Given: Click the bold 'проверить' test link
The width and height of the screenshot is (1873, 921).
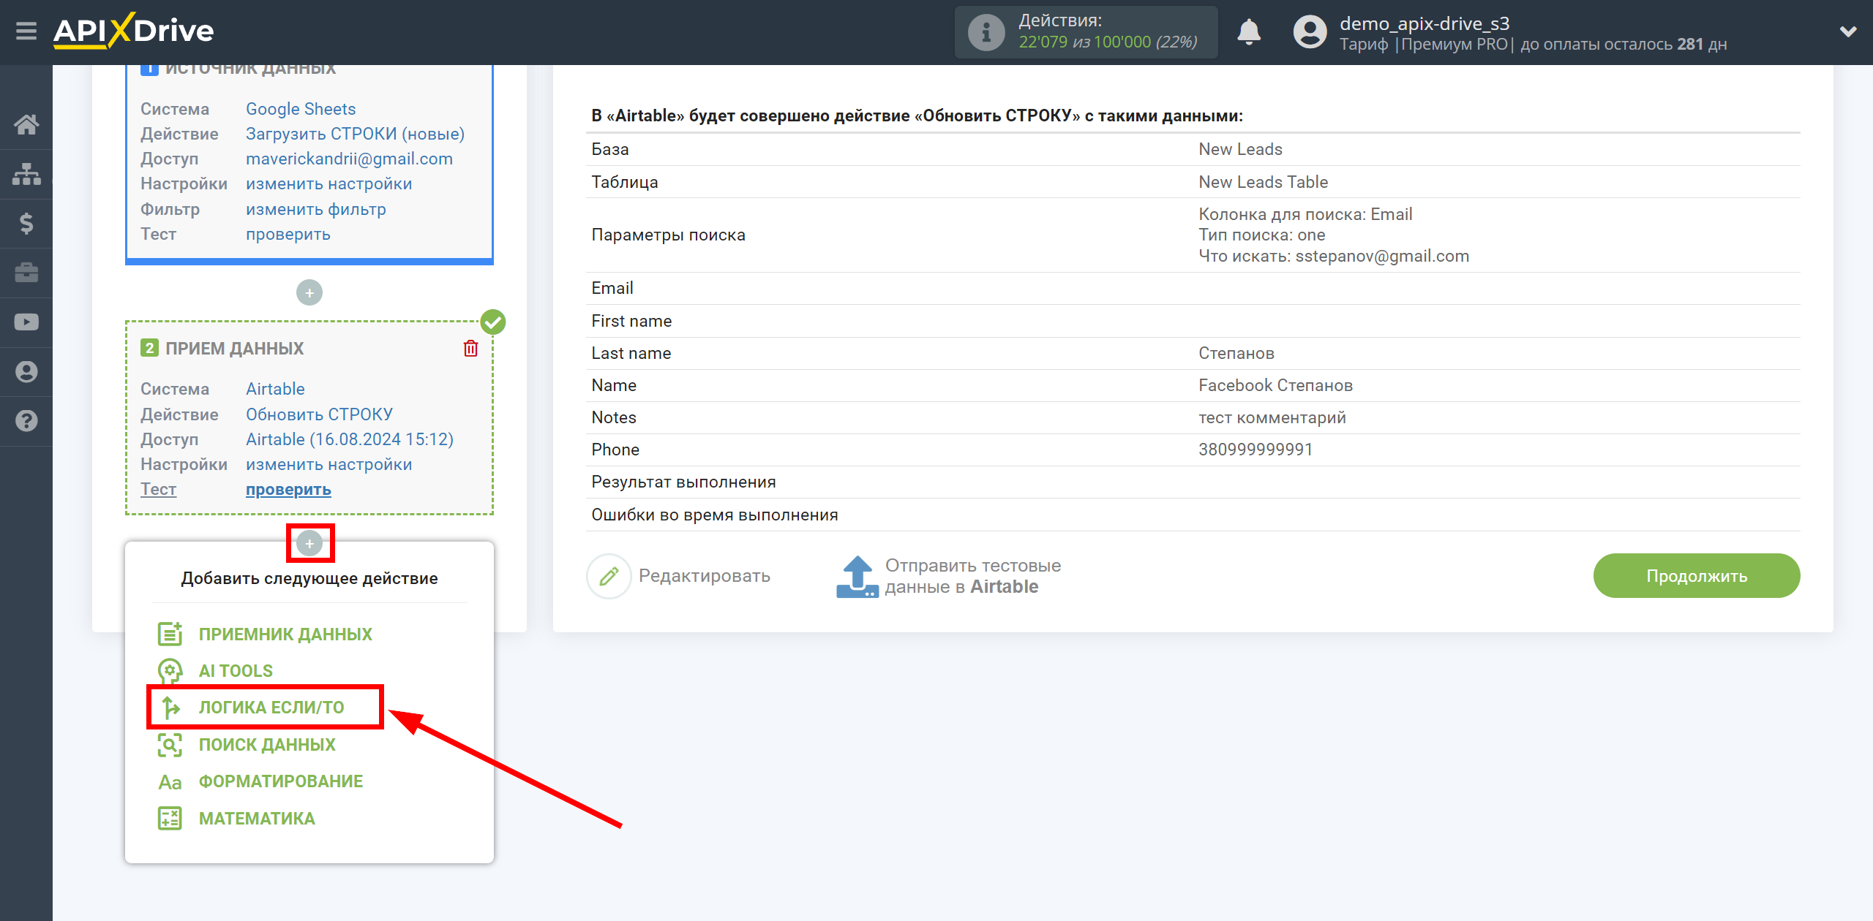Looking at the screenshot, I should [x=288, y=489].
